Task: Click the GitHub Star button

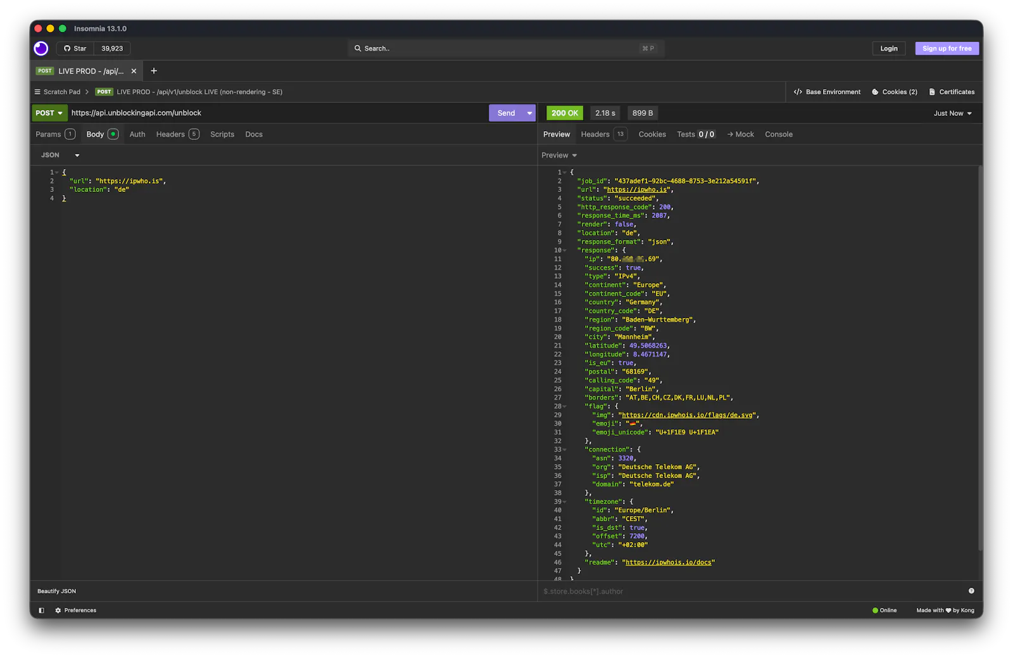Action: (75, 49)
